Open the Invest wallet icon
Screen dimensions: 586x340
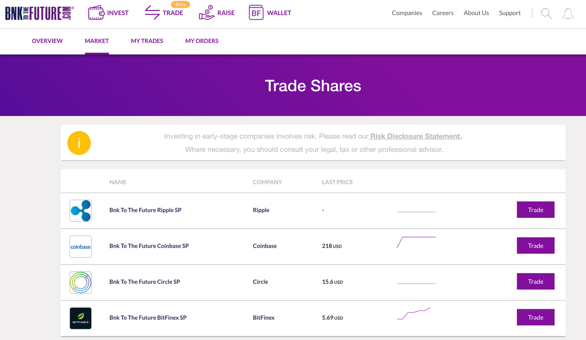tap(96, 13)
